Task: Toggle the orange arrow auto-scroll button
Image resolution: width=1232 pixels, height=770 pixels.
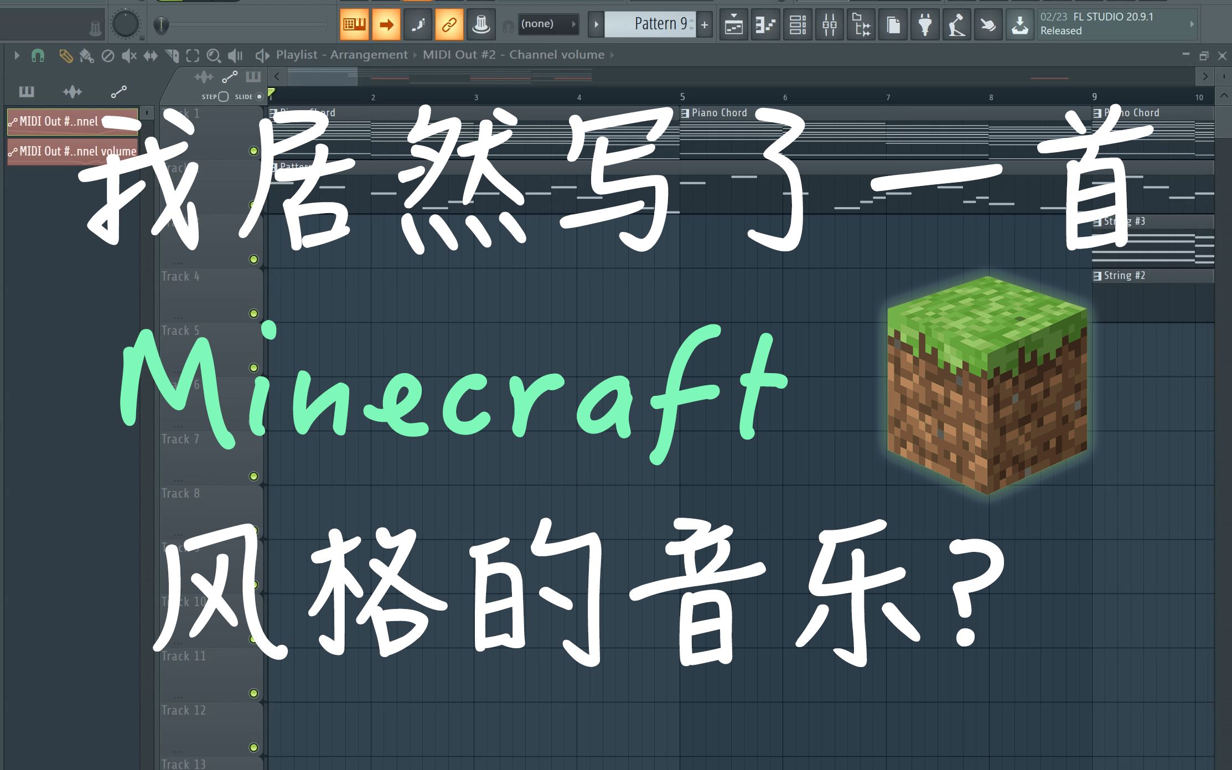Action: click(386, 24)
